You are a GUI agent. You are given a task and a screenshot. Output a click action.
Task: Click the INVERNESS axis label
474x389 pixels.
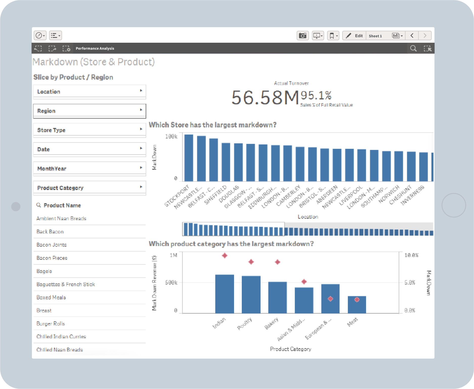pyautogui.click(x=412, y=195)
